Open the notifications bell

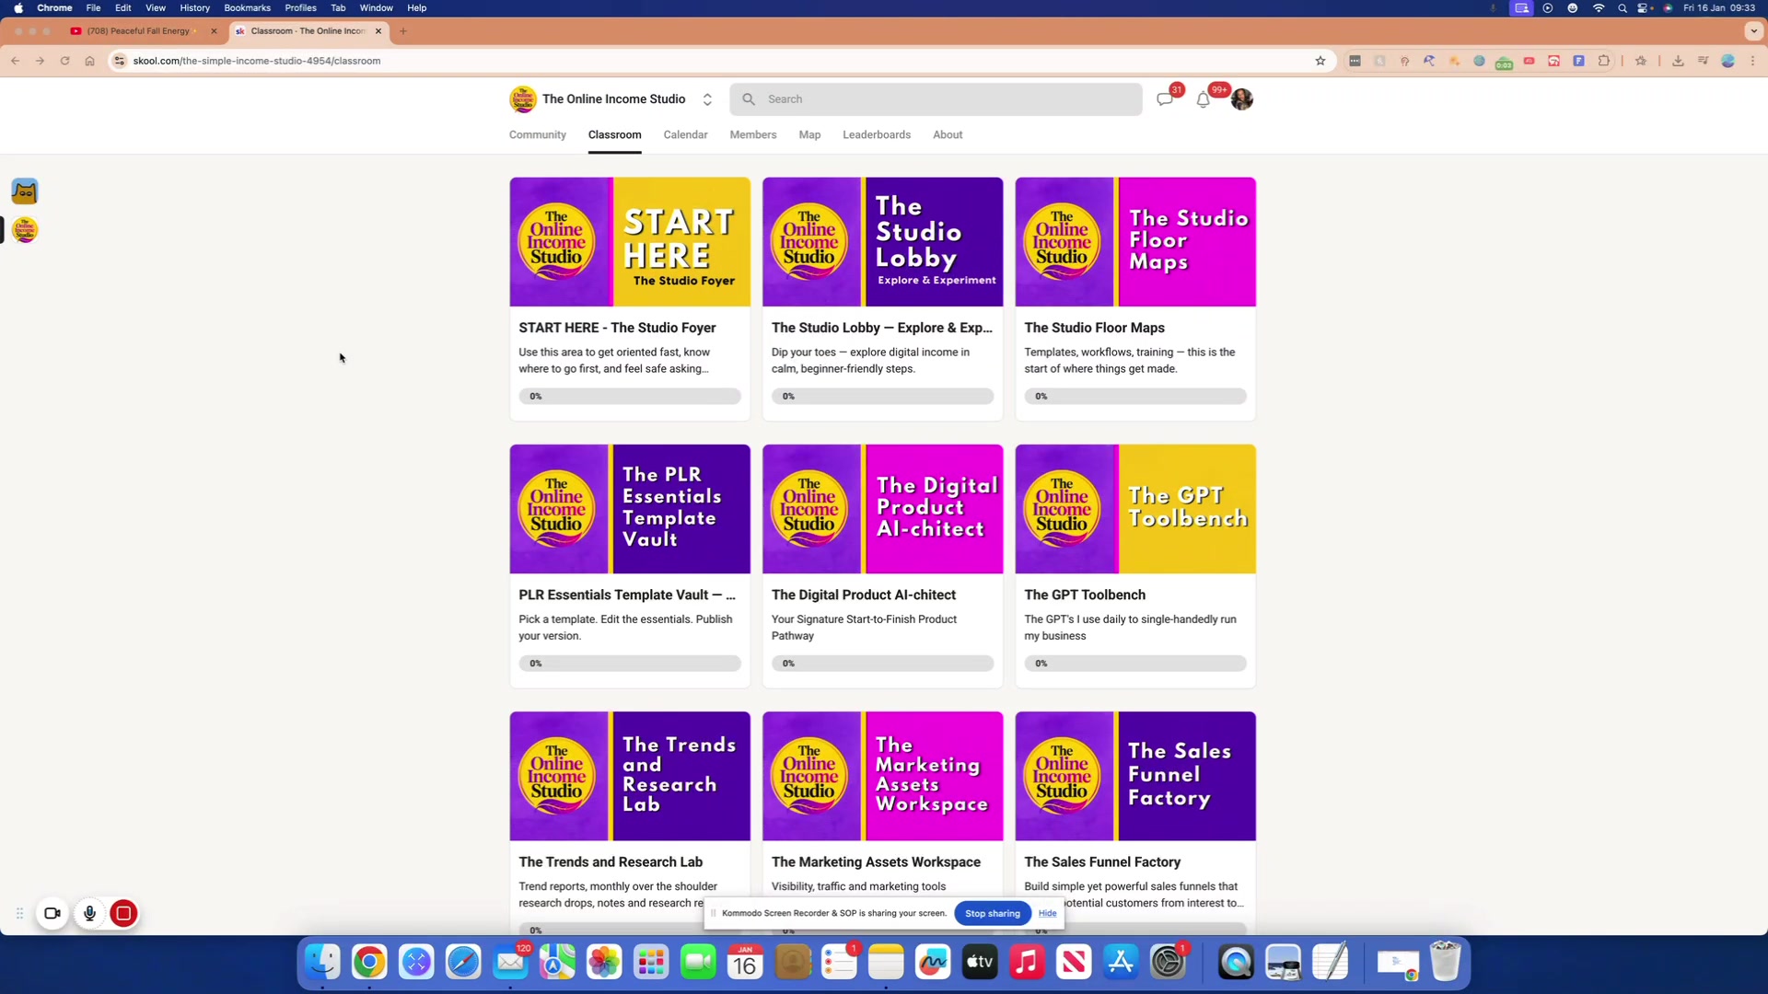[1203, 99]
